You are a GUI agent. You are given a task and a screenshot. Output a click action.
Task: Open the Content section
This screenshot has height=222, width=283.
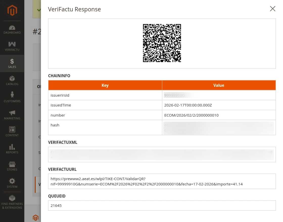(x=12, y=131)
